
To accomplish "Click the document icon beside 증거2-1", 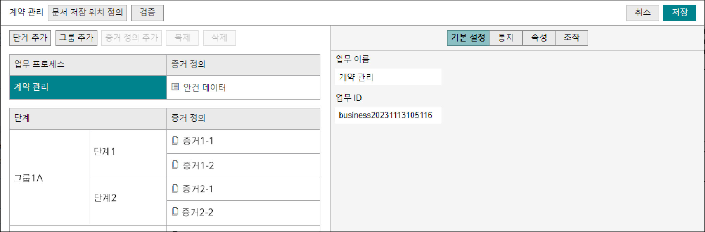I will pos(175,188).
